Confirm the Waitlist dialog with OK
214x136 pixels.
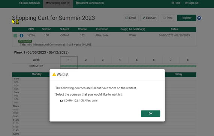click(x=150, y=114)
